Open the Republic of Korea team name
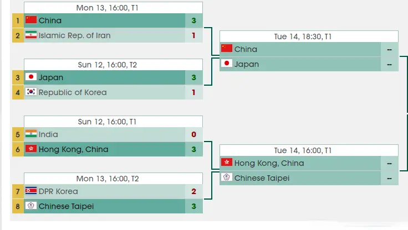 pos(72,92)
